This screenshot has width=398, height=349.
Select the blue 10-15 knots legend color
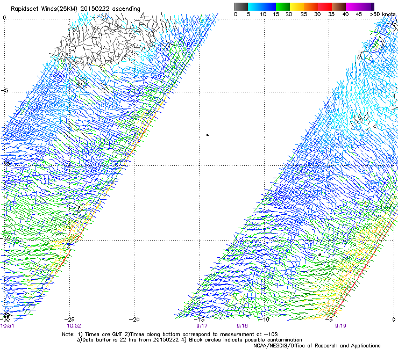pyautogui.click(x=269, y=6)
